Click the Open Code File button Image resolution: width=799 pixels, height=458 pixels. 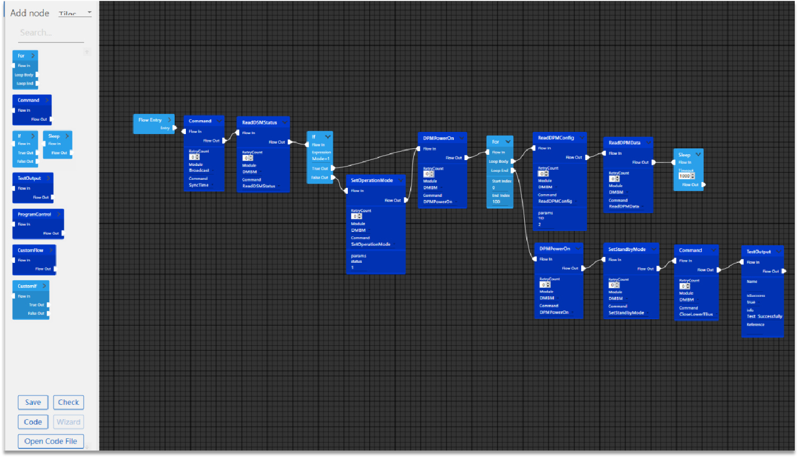(x=51, y=441)
